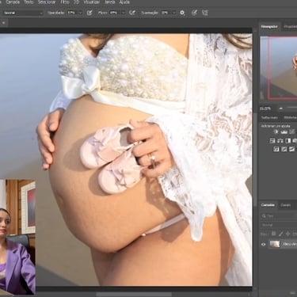Add a Levels adjustment
This screenshot has width=297, height=297.
pos(284,131)
